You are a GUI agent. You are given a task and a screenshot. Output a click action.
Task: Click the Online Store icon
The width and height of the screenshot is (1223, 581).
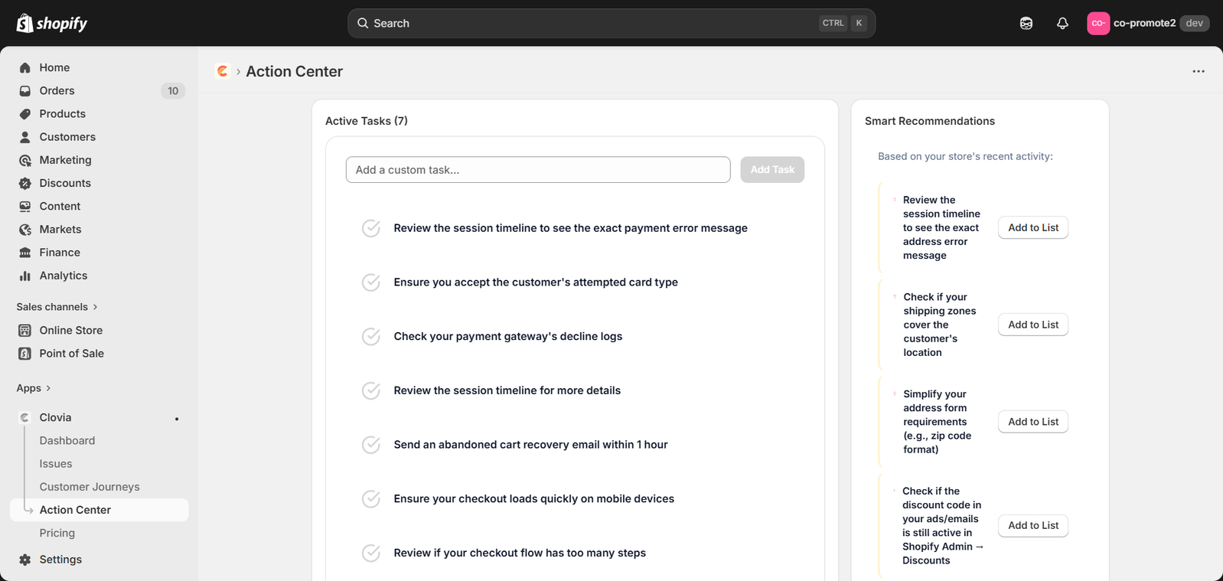click(25, 330)
